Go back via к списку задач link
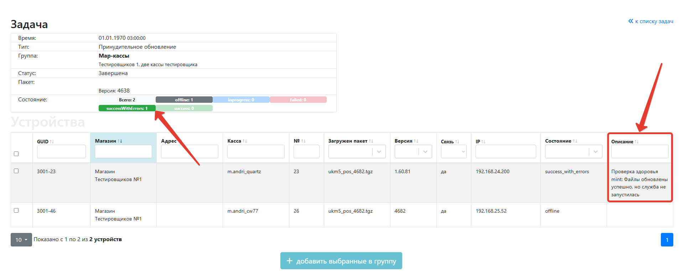The image size is (684, 271). pos(651,21)
